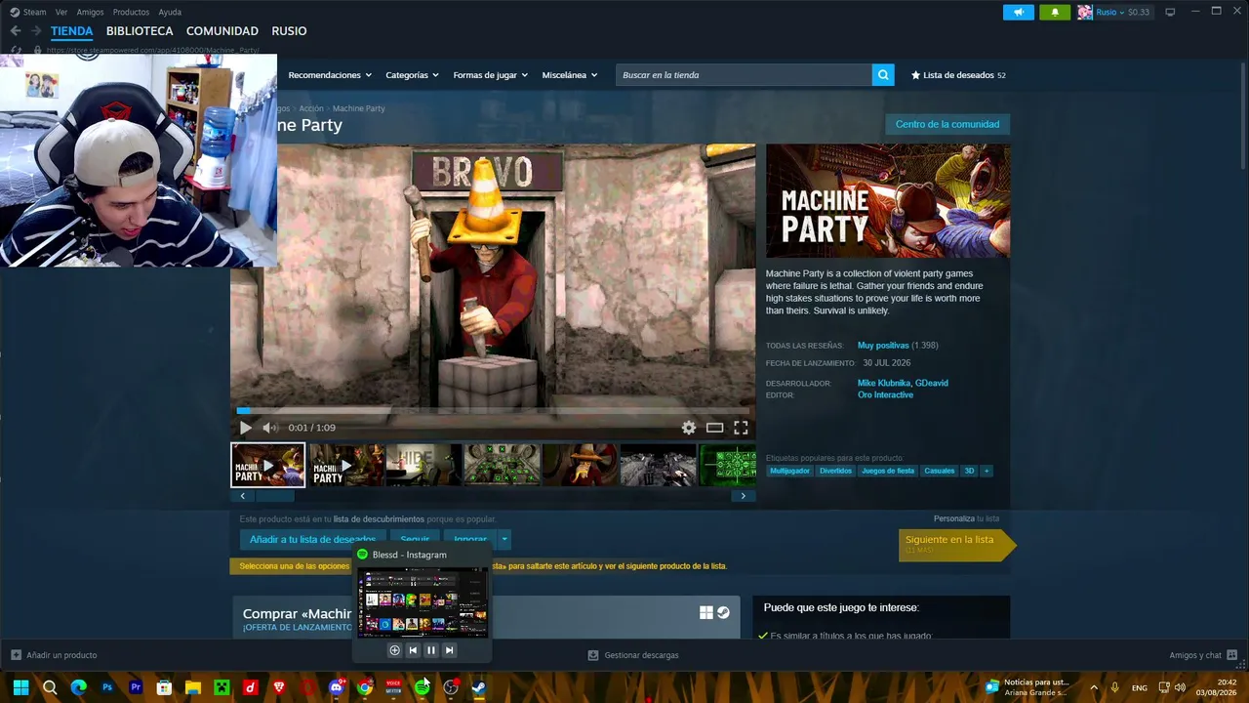Screen dimensions: 1249x703
Task: Open the Rusio profile avatar
Action: click(x=1085, y=13)
